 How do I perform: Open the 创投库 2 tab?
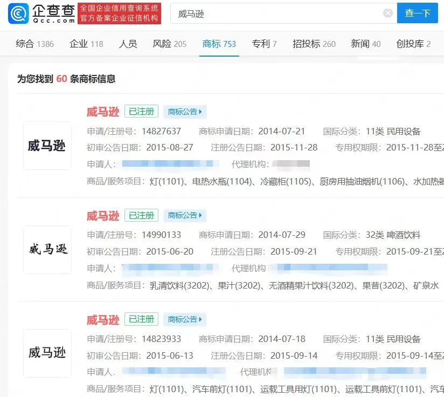[413, 44]
